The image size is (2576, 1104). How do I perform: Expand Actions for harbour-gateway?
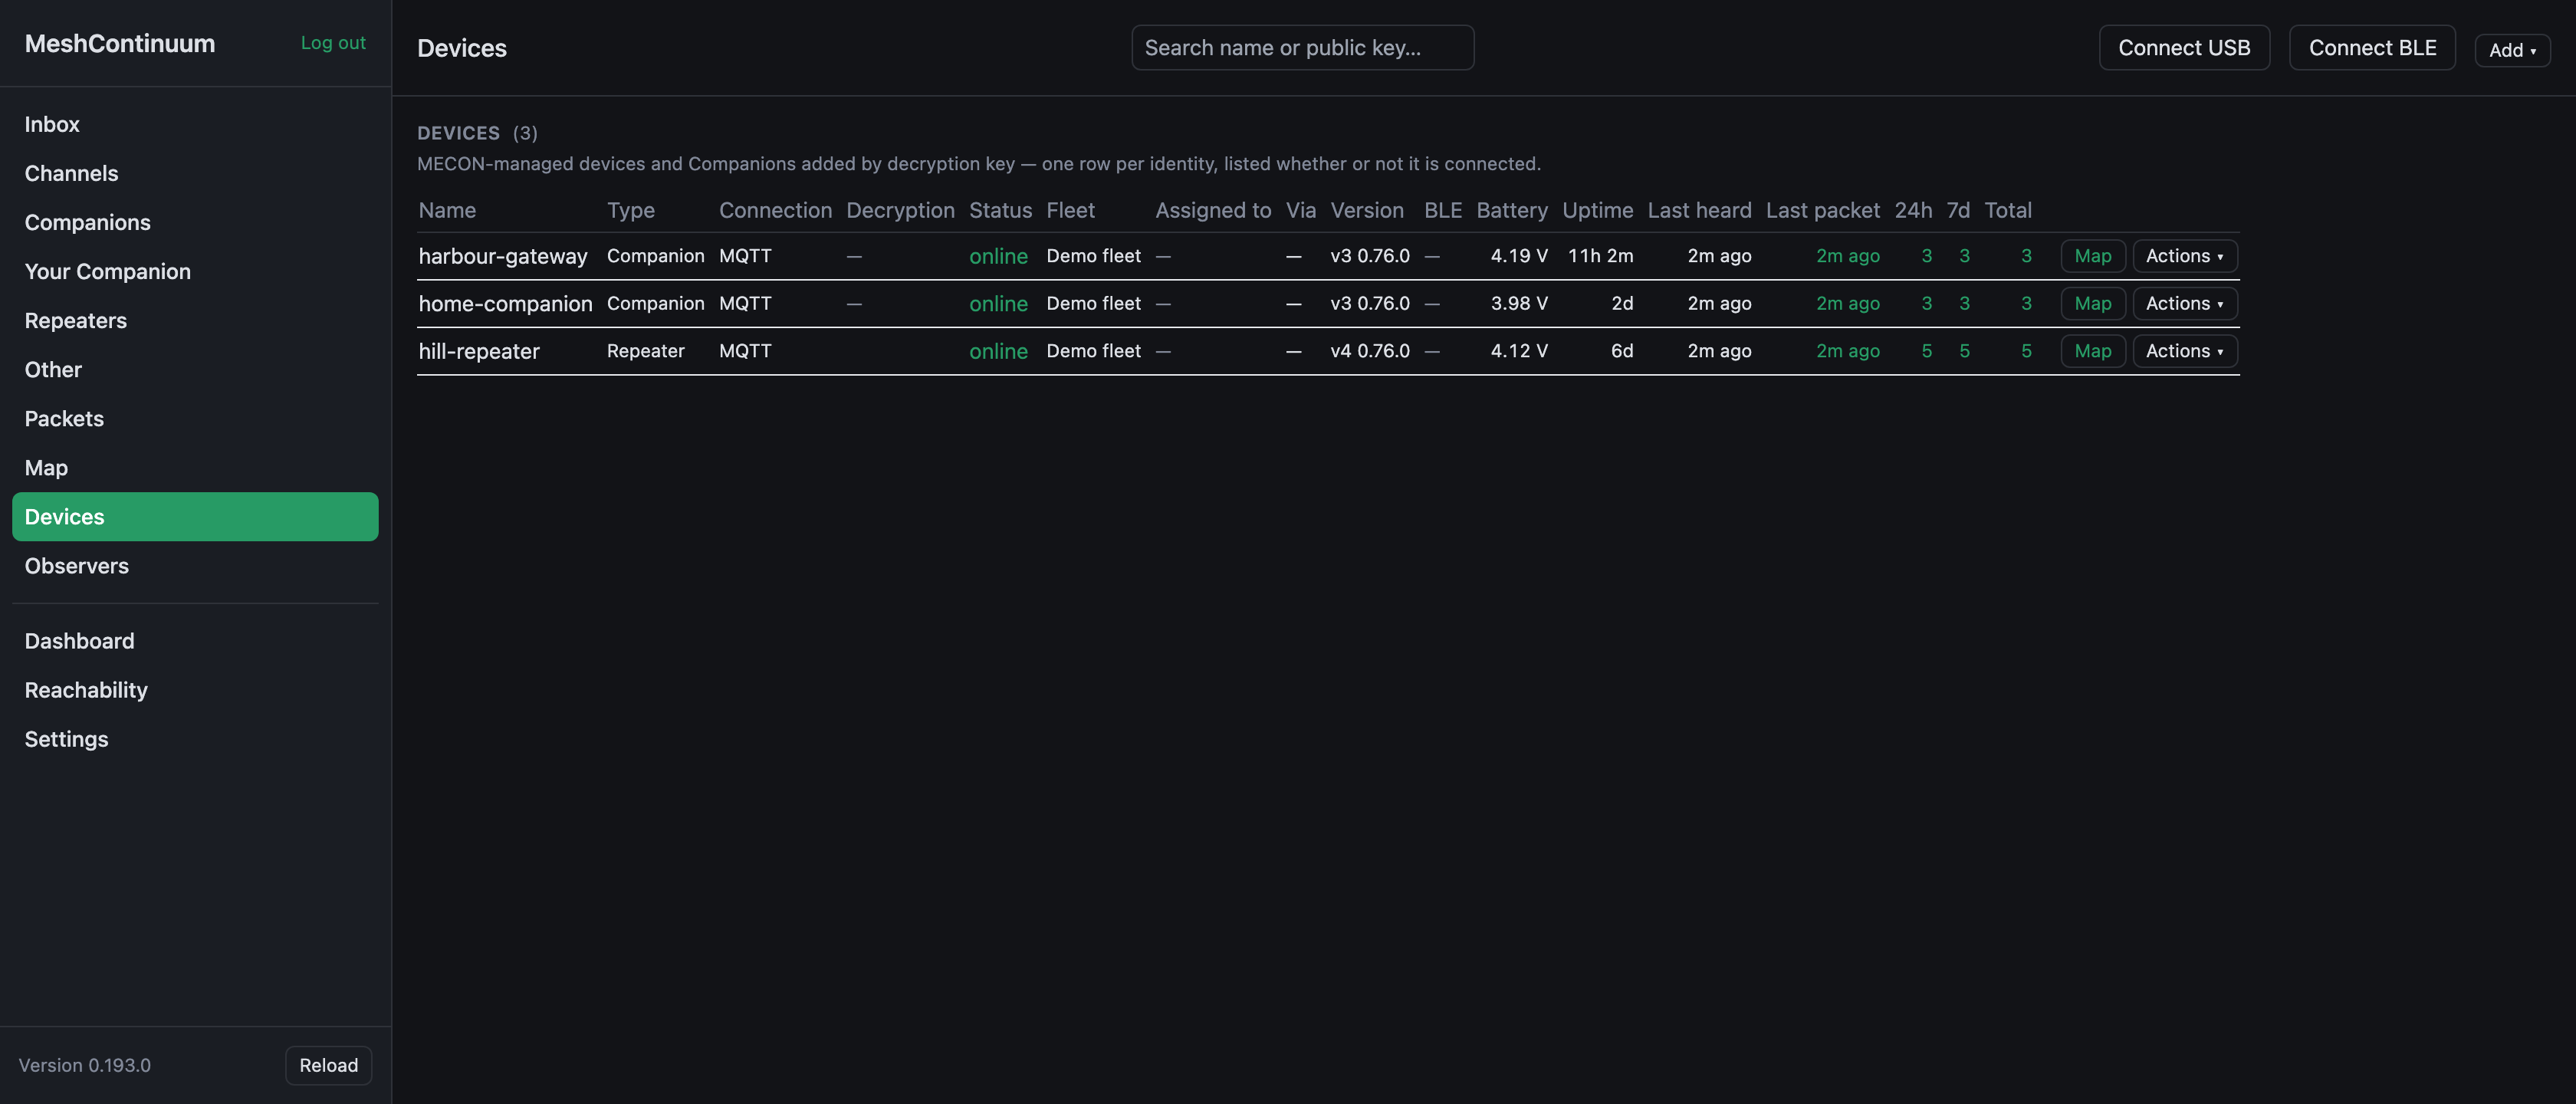(2184, 256)
